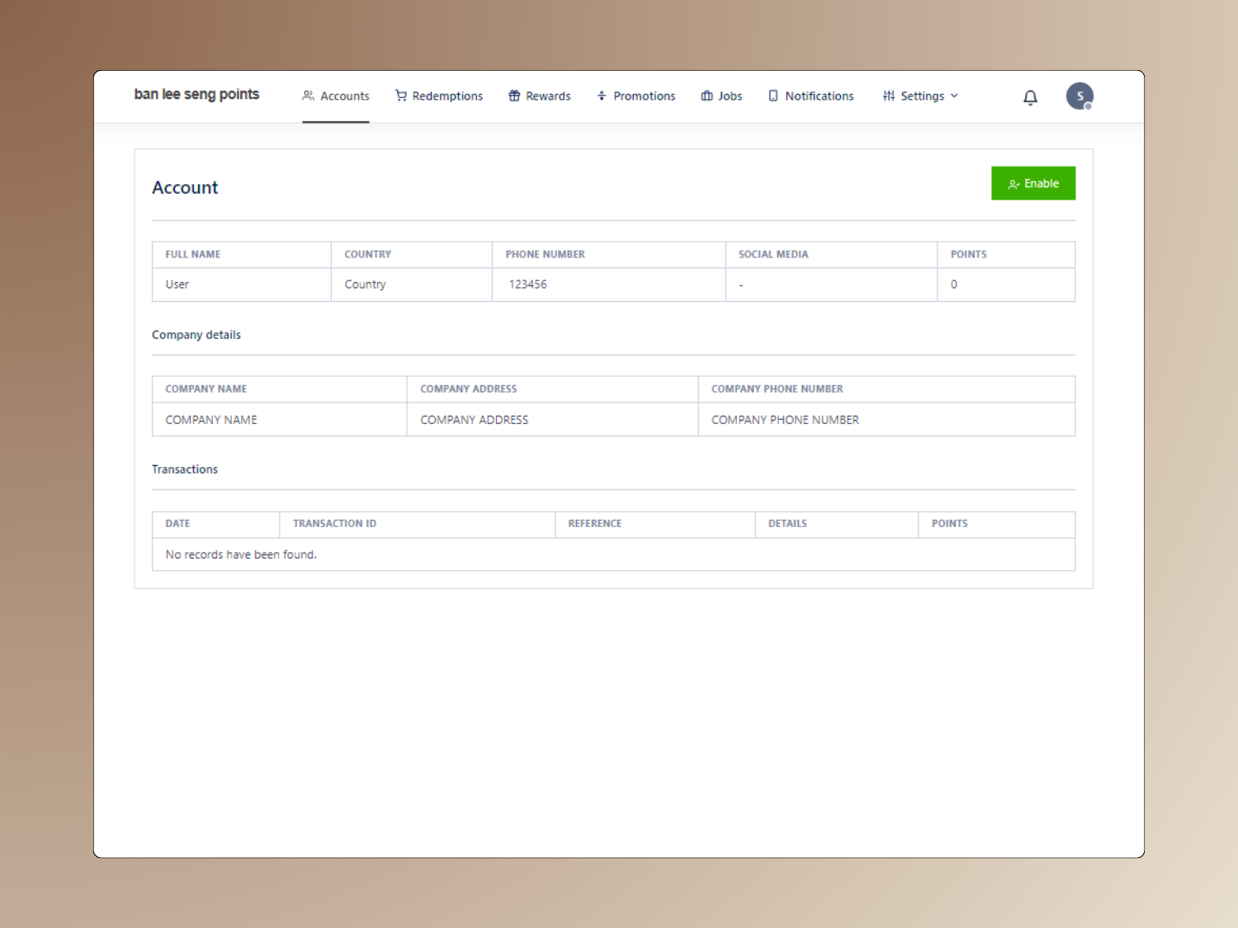Click the Points column header in Transactions

click(x=949, y=524)
